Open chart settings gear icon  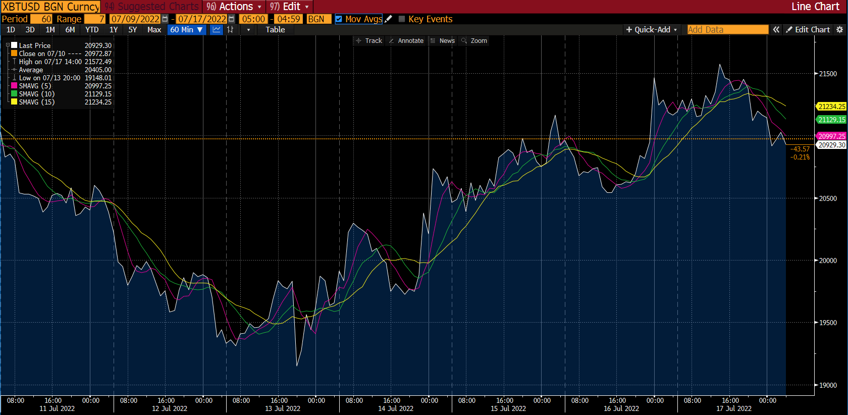(840, 30)
